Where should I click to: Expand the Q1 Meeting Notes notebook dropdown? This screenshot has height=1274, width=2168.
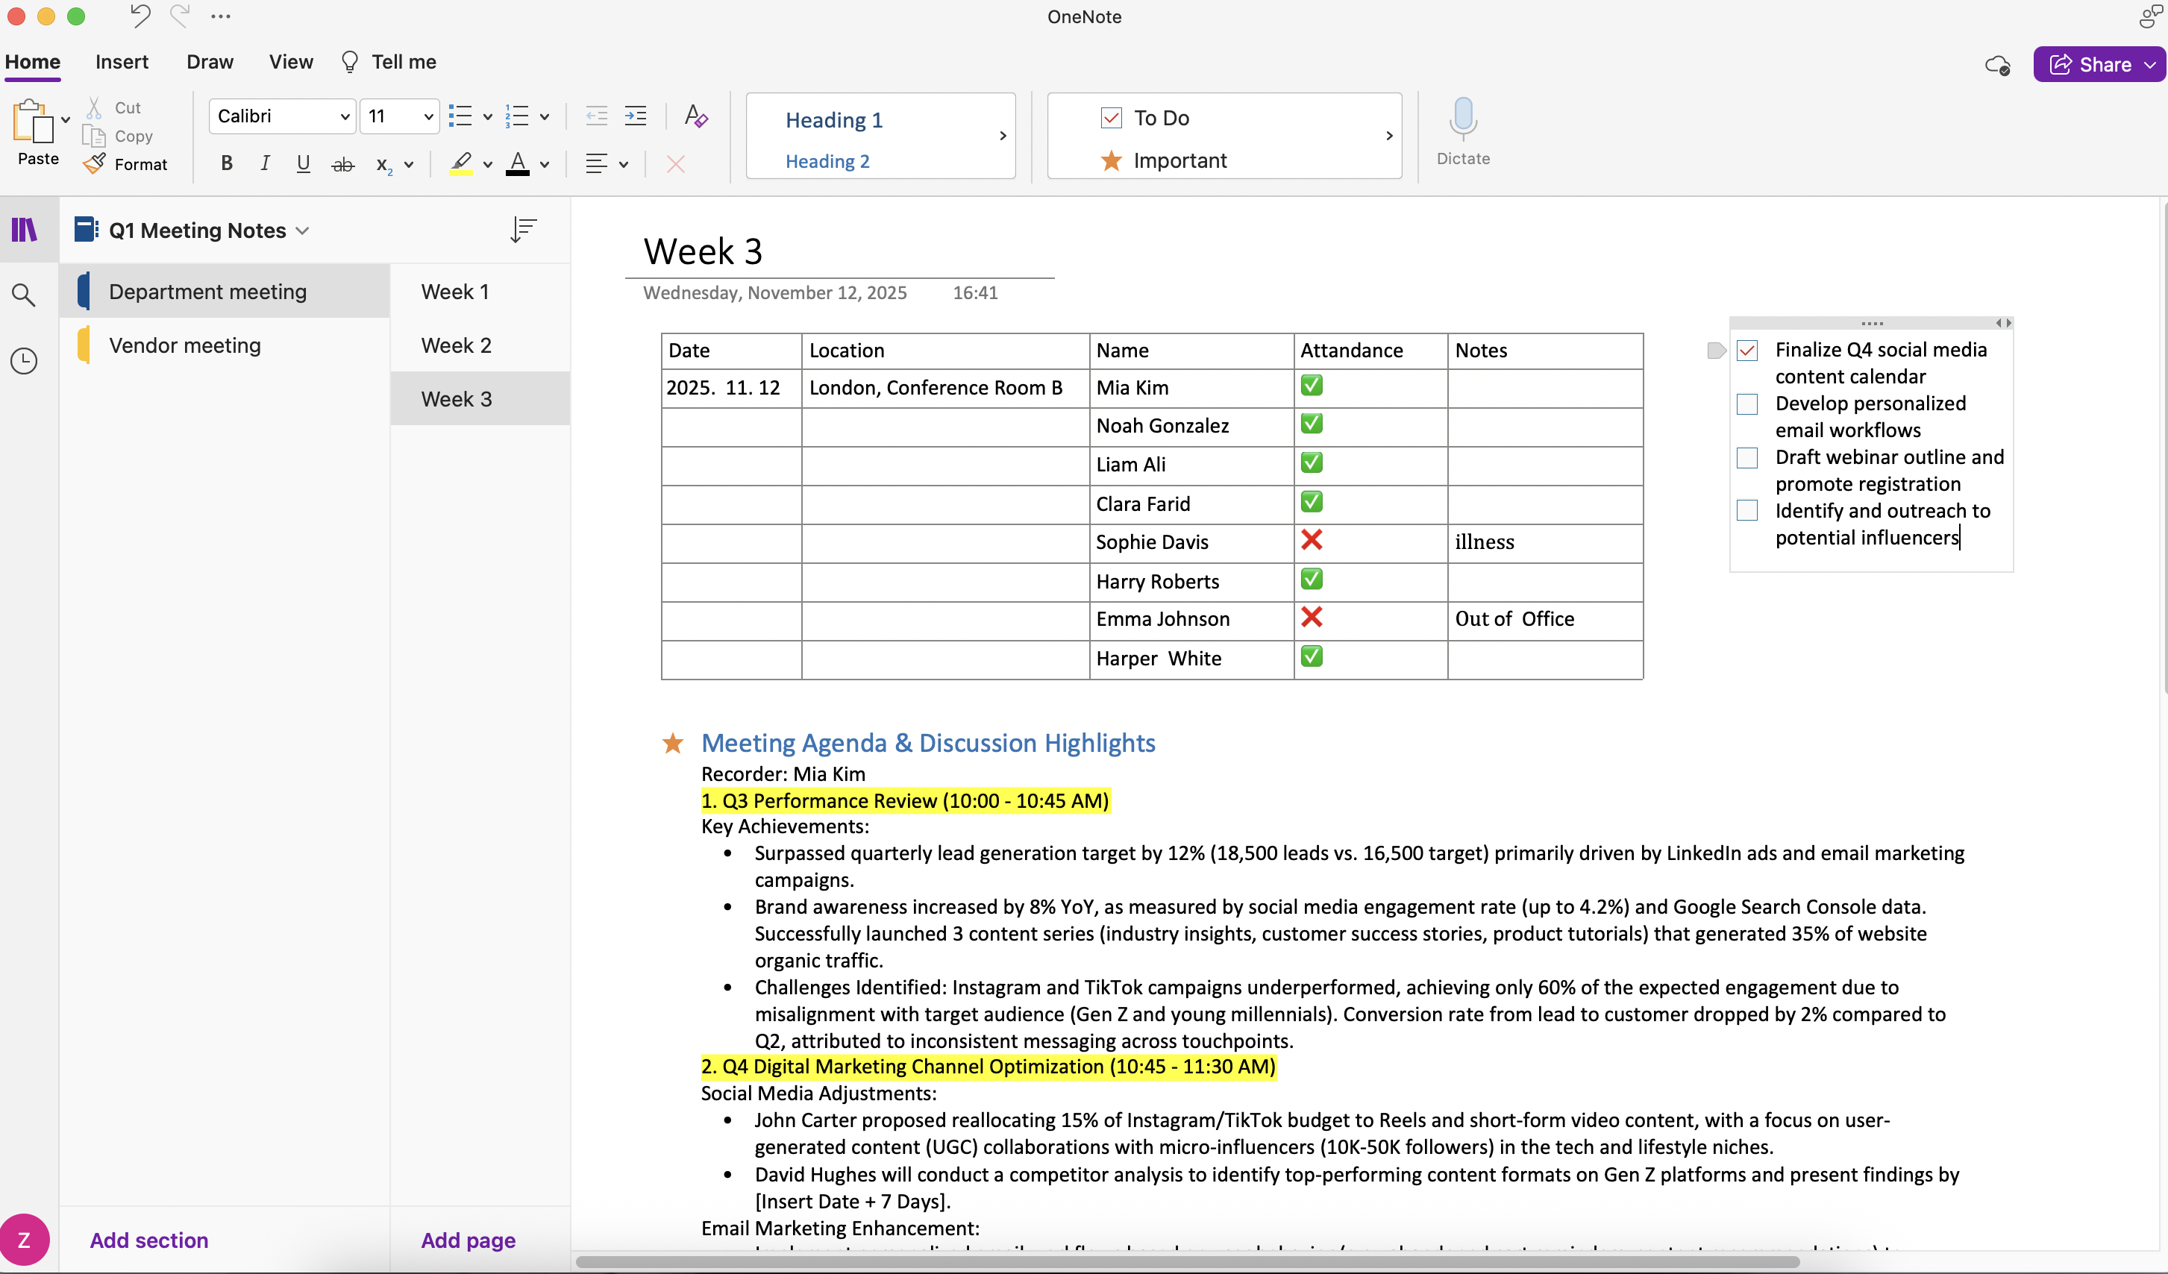(x=302, y=230)
